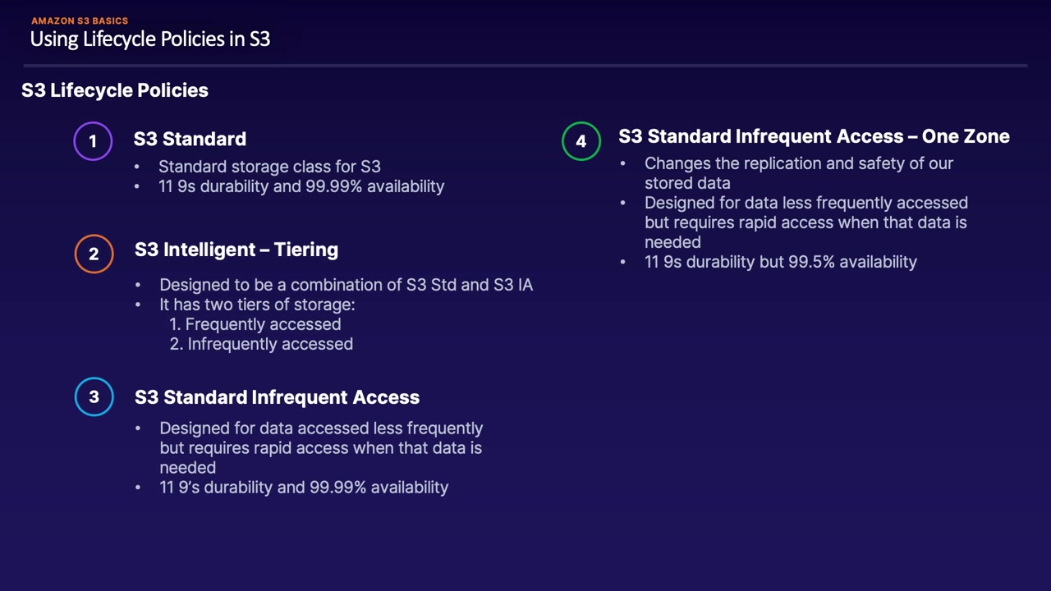Click the Using Lifecycle Policies in S3 title
Viewport: 1051px width, 591px height.
click(x=150, y=39)
